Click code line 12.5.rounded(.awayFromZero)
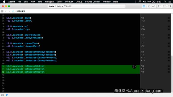 [x=24, y=35]
